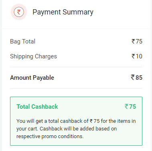
Task: Select the Payment Summary heading
Action: point(63,12)
